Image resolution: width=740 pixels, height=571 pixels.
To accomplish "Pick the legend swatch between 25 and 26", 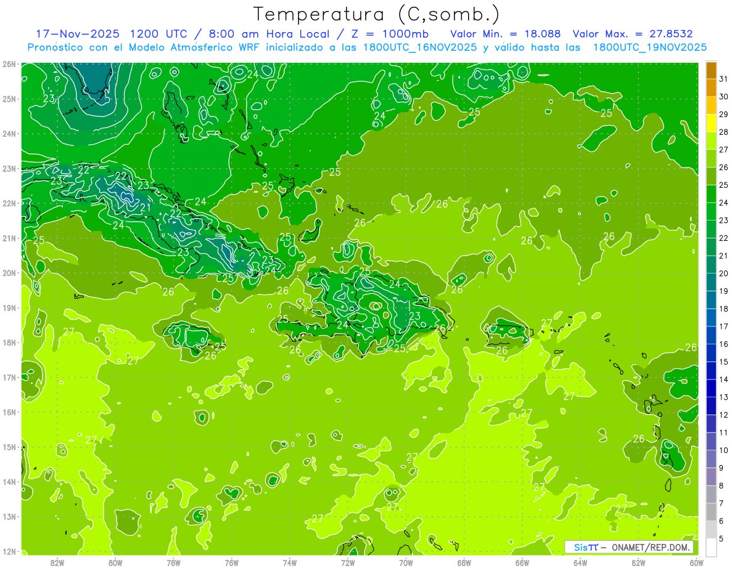I will 711,176.
